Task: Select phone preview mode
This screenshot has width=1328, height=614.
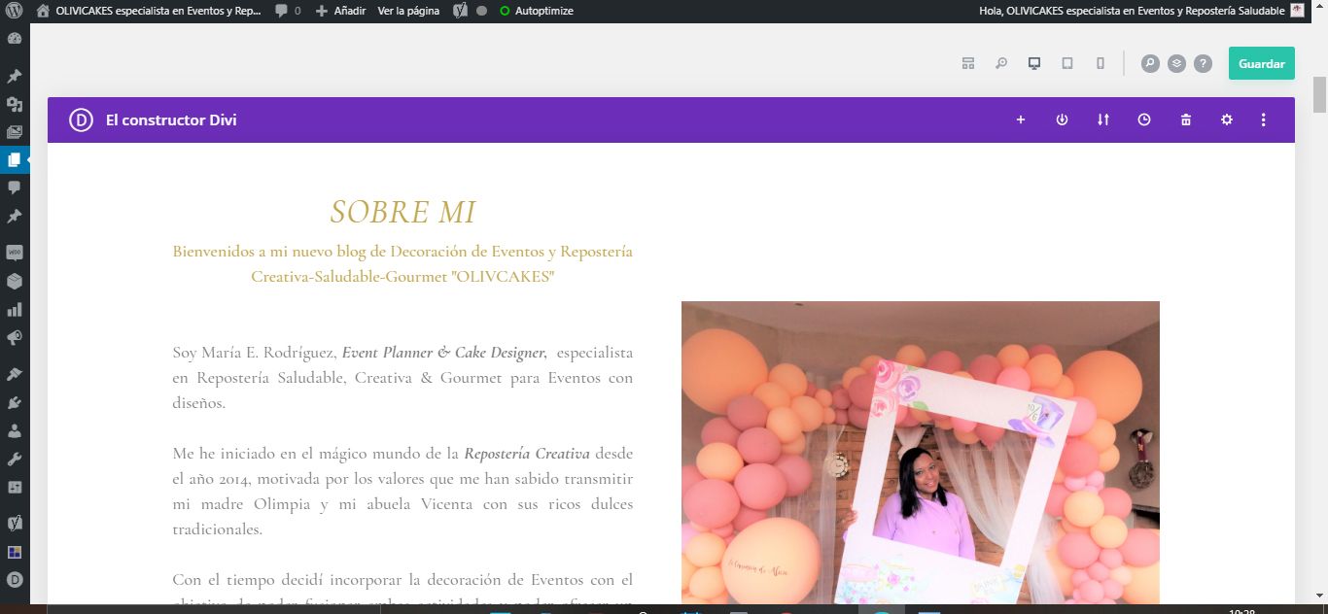Action: coord(1101,63)
